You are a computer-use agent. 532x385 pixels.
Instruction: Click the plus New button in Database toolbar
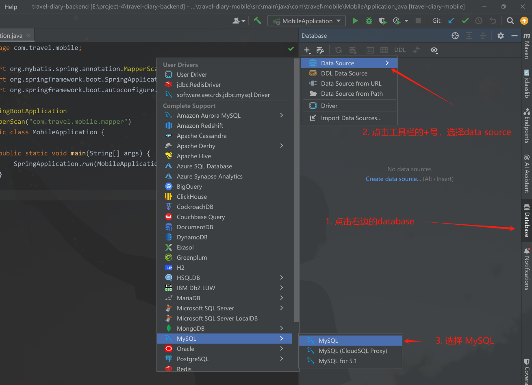[308, 50]
